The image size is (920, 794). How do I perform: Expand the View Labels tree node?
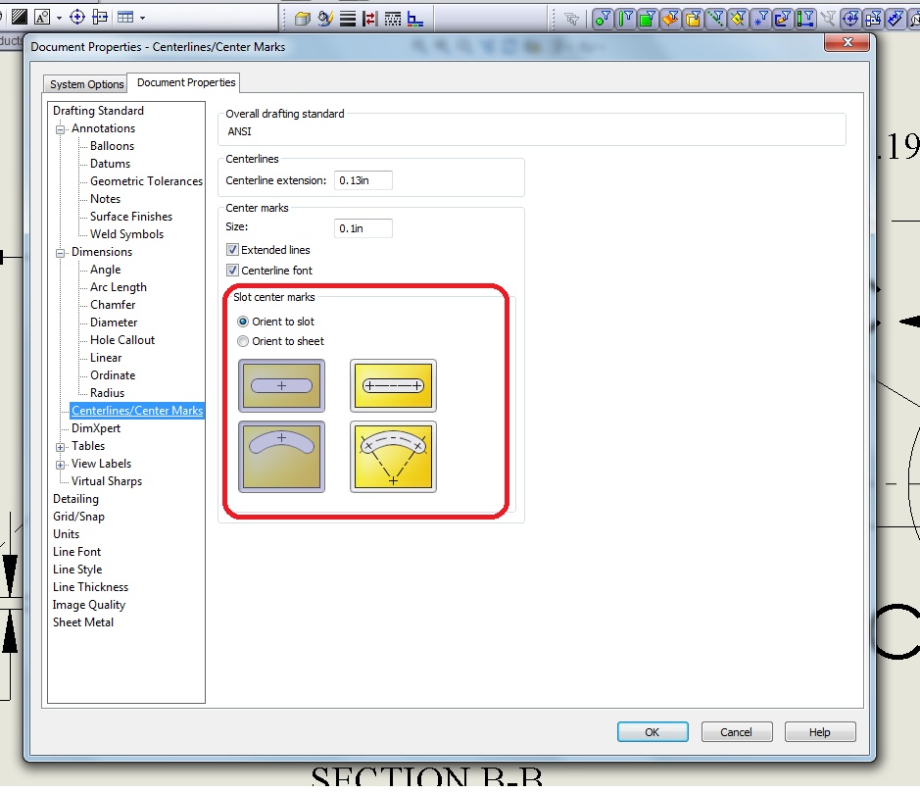click(60, 465)
